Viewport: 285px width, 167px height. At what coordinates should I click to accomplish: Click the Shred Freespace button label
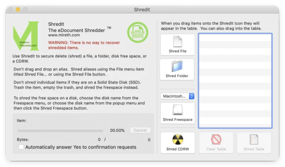(178, 119)
